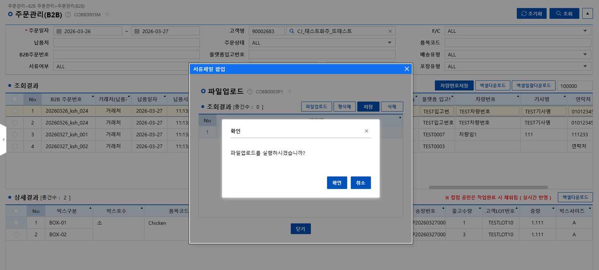The image size is (599, 270).
Task: Click the customer code field 90002683
Action: click(x=266, y=31)
